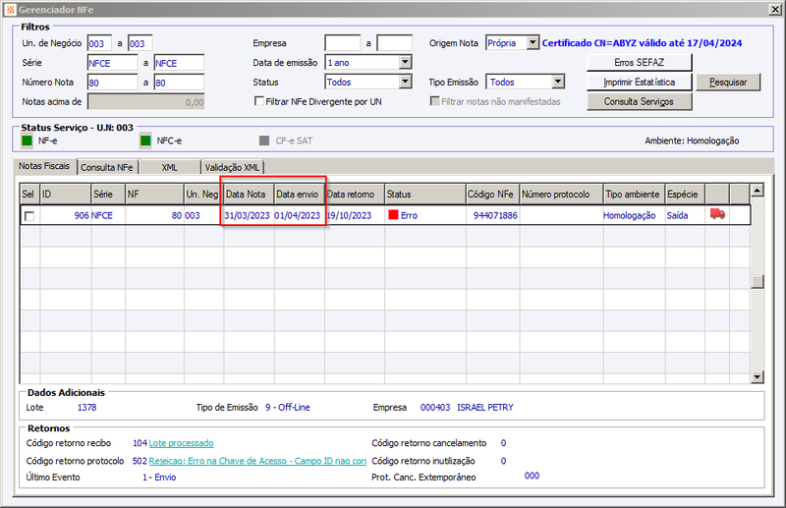Click the Notas acima de field
Screen dimensions: 786x508
[145, 102]
